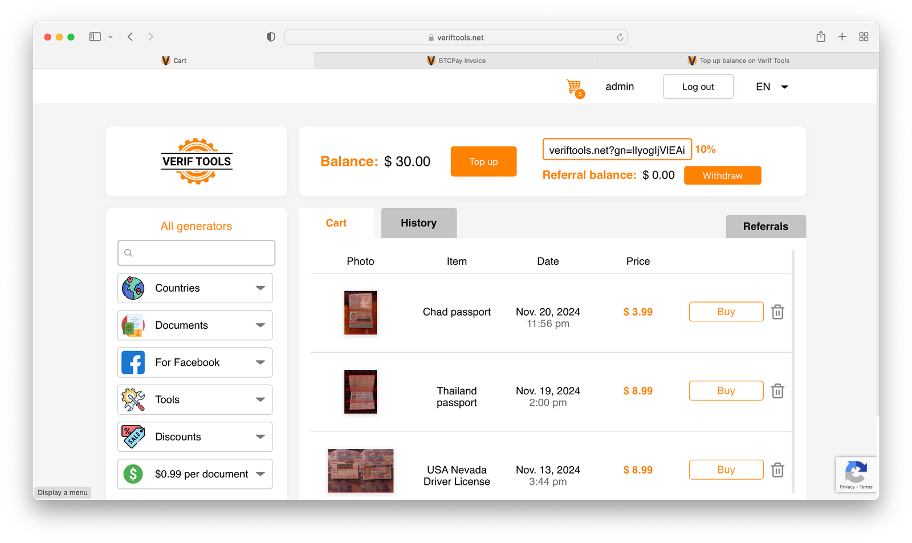This screenshot has width=912, height=543.
Task: Focus the All generators search field
Action: 197,253
